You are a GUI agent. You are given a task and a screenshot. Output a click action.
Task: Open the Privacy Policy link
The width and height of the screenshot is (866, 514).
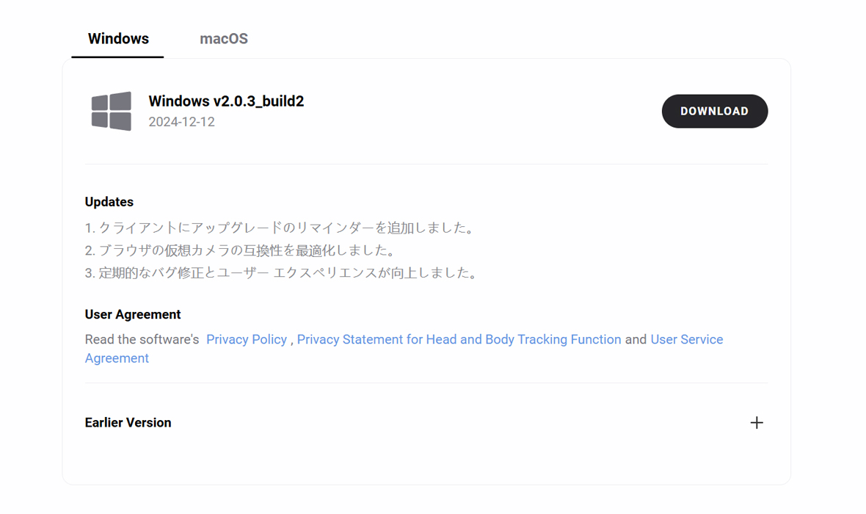247,339
